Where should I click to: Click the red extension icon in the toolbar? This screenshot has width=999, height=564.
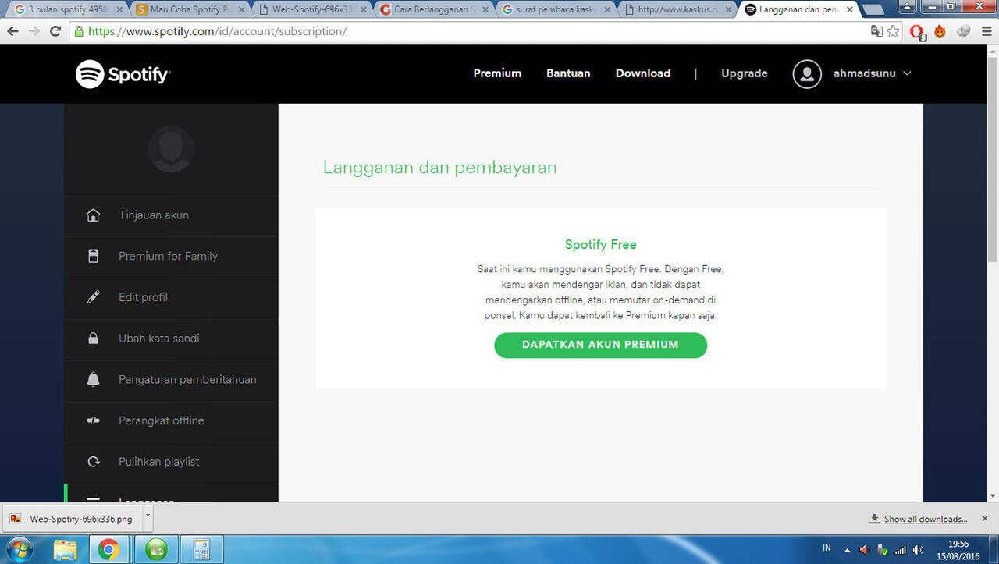(918, 32)
